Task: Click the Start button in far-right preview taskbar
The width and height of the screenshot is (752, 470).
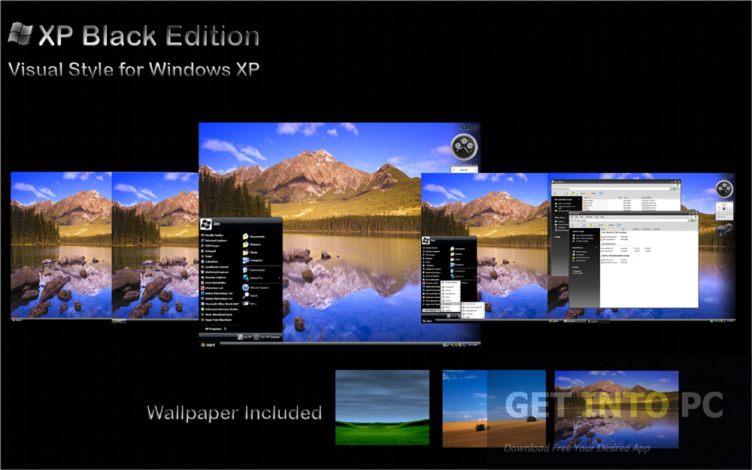Action: pyautogui.click(x=553, y=321)
